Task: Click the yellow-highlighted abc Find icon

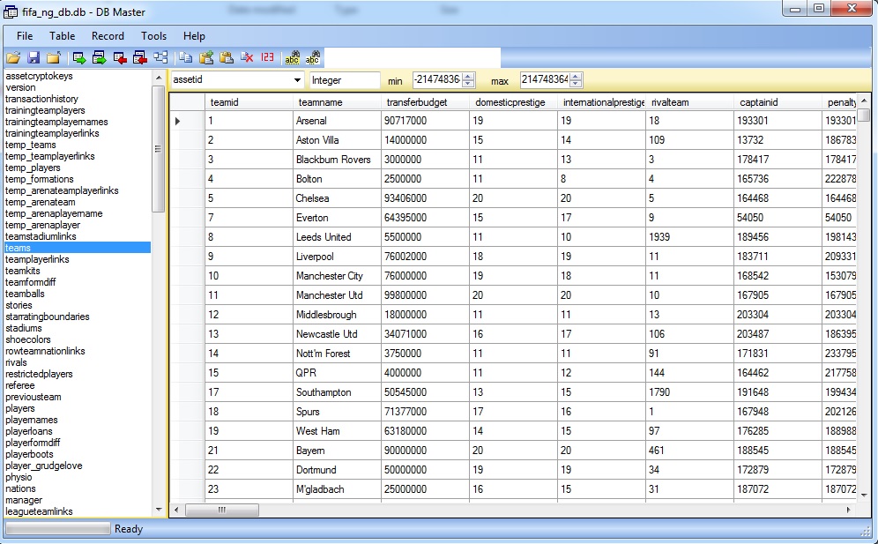Action: 293,57
